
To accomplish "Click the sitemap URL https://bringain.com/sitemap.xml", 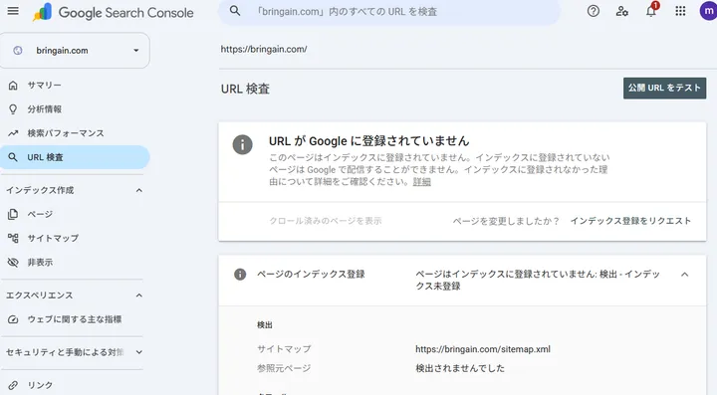I will coord(483,349).
